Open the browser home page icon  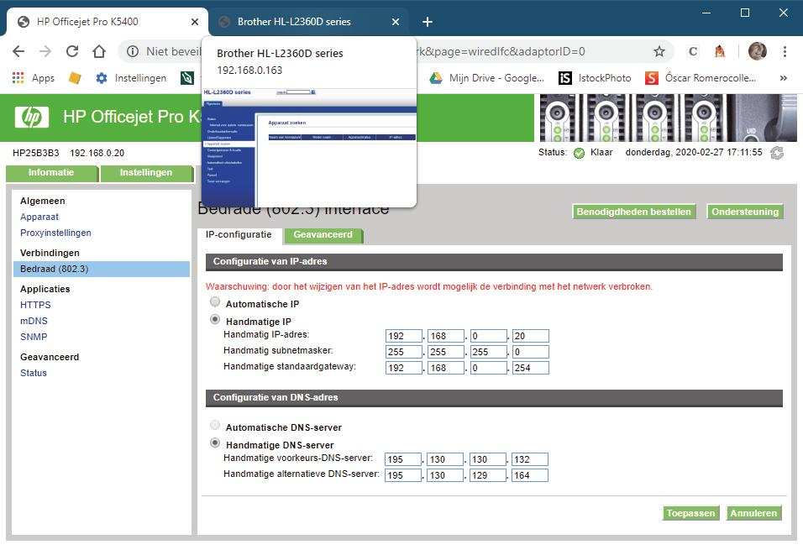tap(99, 51)
